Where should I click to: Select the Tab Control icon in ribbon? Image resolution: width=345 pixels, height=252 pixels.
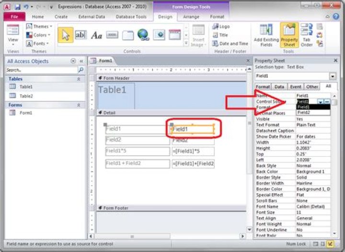[127, 35]
